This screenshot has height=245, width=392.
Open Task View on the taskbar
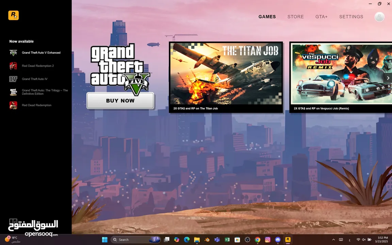click(166, 240)
